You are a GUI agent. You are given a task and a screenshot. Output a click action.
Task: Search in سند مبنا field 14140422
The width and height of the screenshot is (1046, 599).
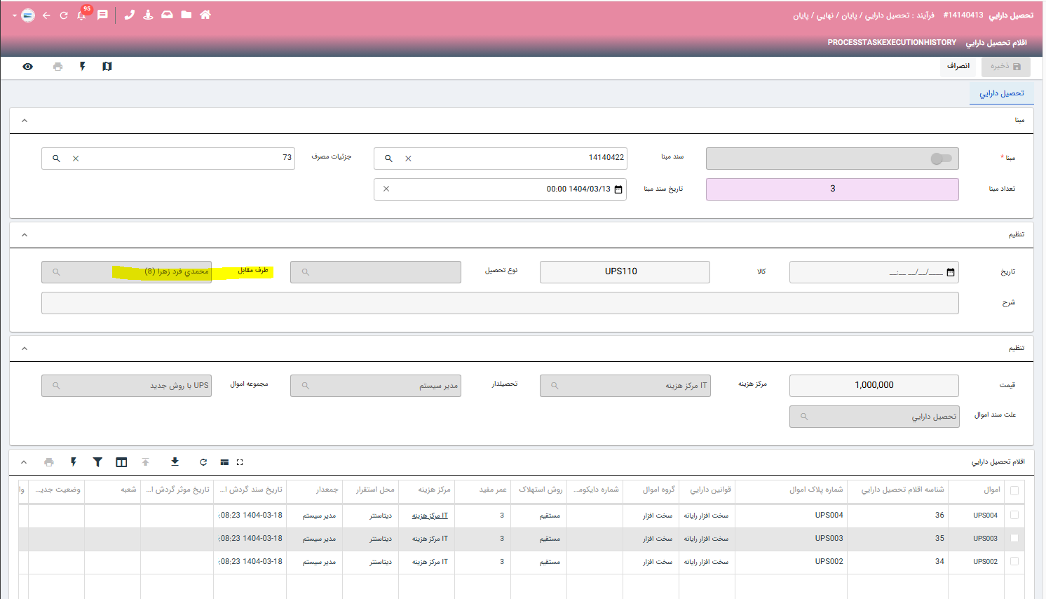(x=388, y=159)
